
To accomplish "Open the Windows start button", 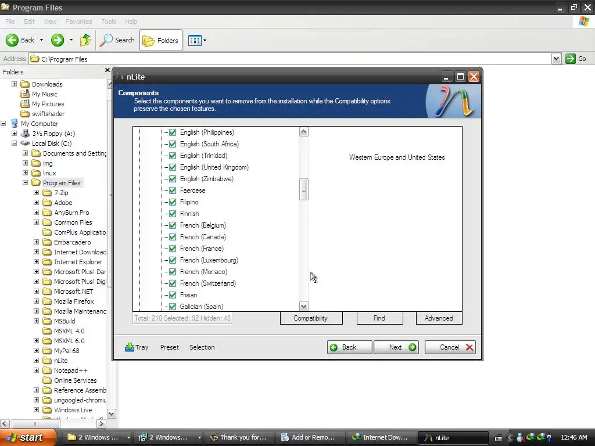I will [27, 437].
